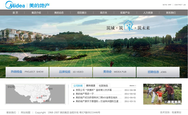The image size is (188, 115).
Task: Click the 徐州 marker on the map
Action: [47, 89]
